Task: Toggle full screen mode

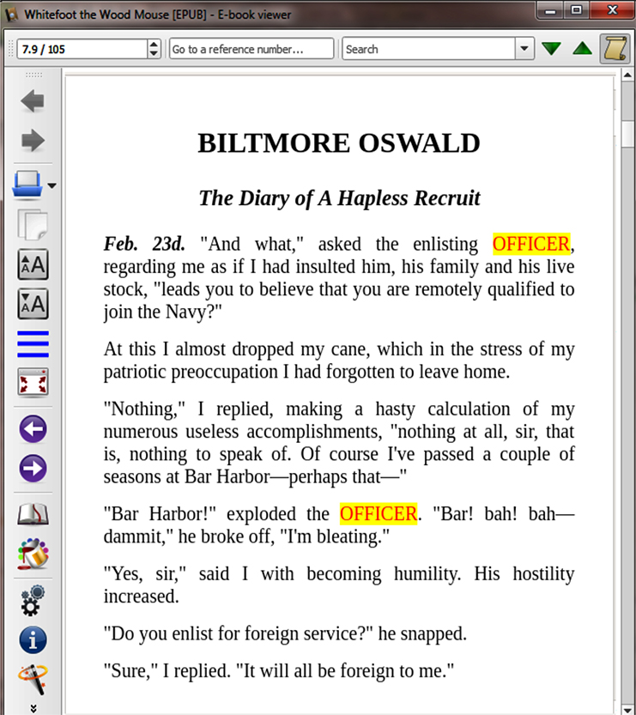Action: pos(33,383)
